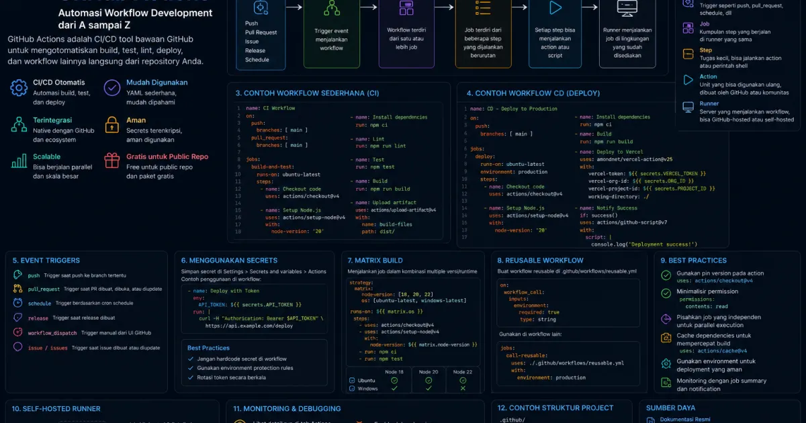806x423 pixels.
Task: Click the 10. SELF-HOSTED RUNNER heading
Action: [56, 408]
